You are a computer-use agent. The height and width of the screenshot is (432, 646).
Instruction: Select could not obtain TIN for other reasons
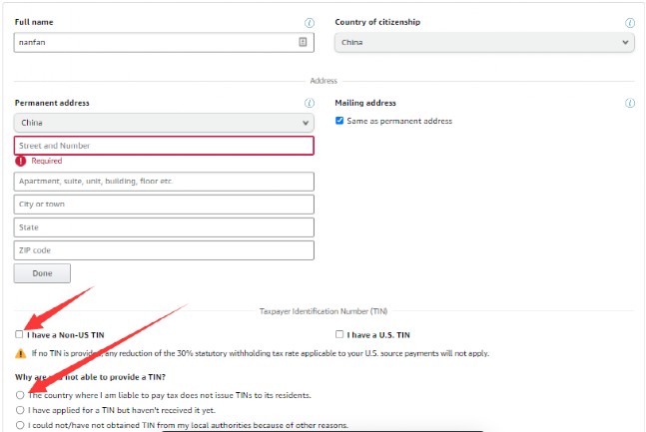tap(21, 425)
